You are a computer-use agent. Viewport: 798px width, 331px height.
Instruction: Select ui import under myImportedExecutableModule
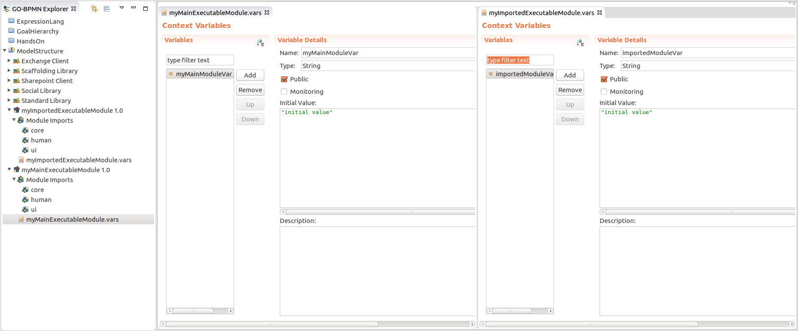[34, 150]
